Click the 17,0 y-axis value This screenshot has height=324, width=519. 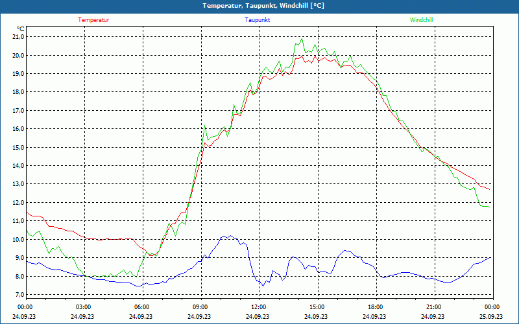pyautogui.click(x=18, y=110)
